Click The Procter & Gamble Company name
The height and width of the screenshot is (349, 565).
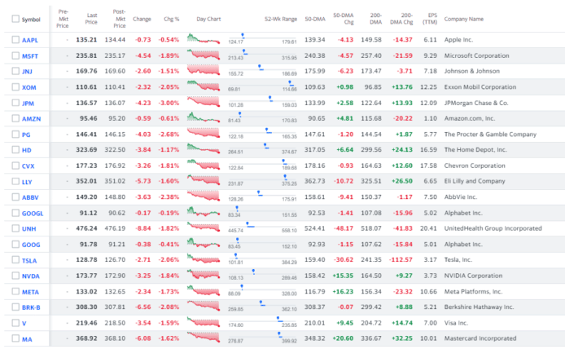point(490,135)
